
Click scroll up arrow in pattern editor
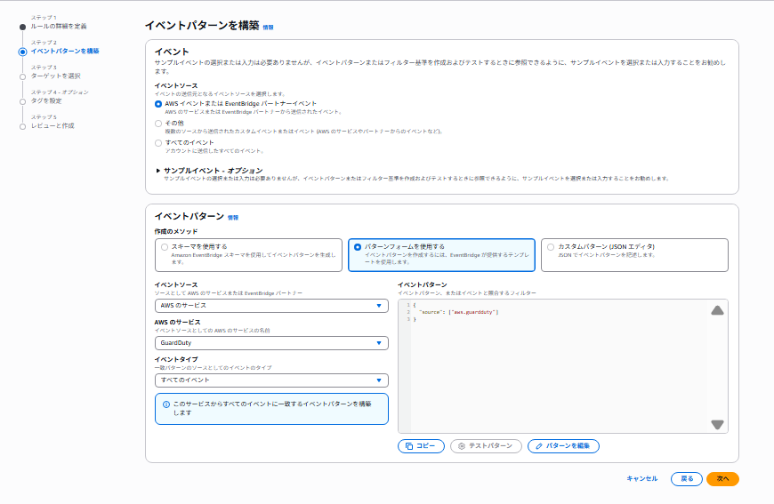point(717,310)
